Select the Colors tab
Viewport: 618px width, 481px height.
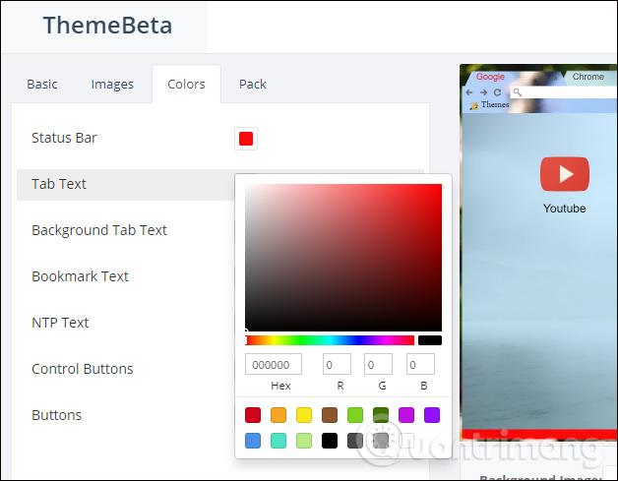point(186,84)
